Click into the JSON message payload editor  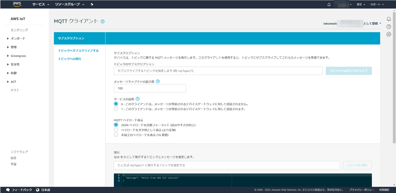click(x=243, y=180)
